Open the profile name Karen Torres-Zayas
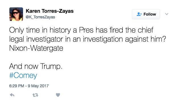The width and height of the screenshot is (175, 104). (x=50, y=11)
